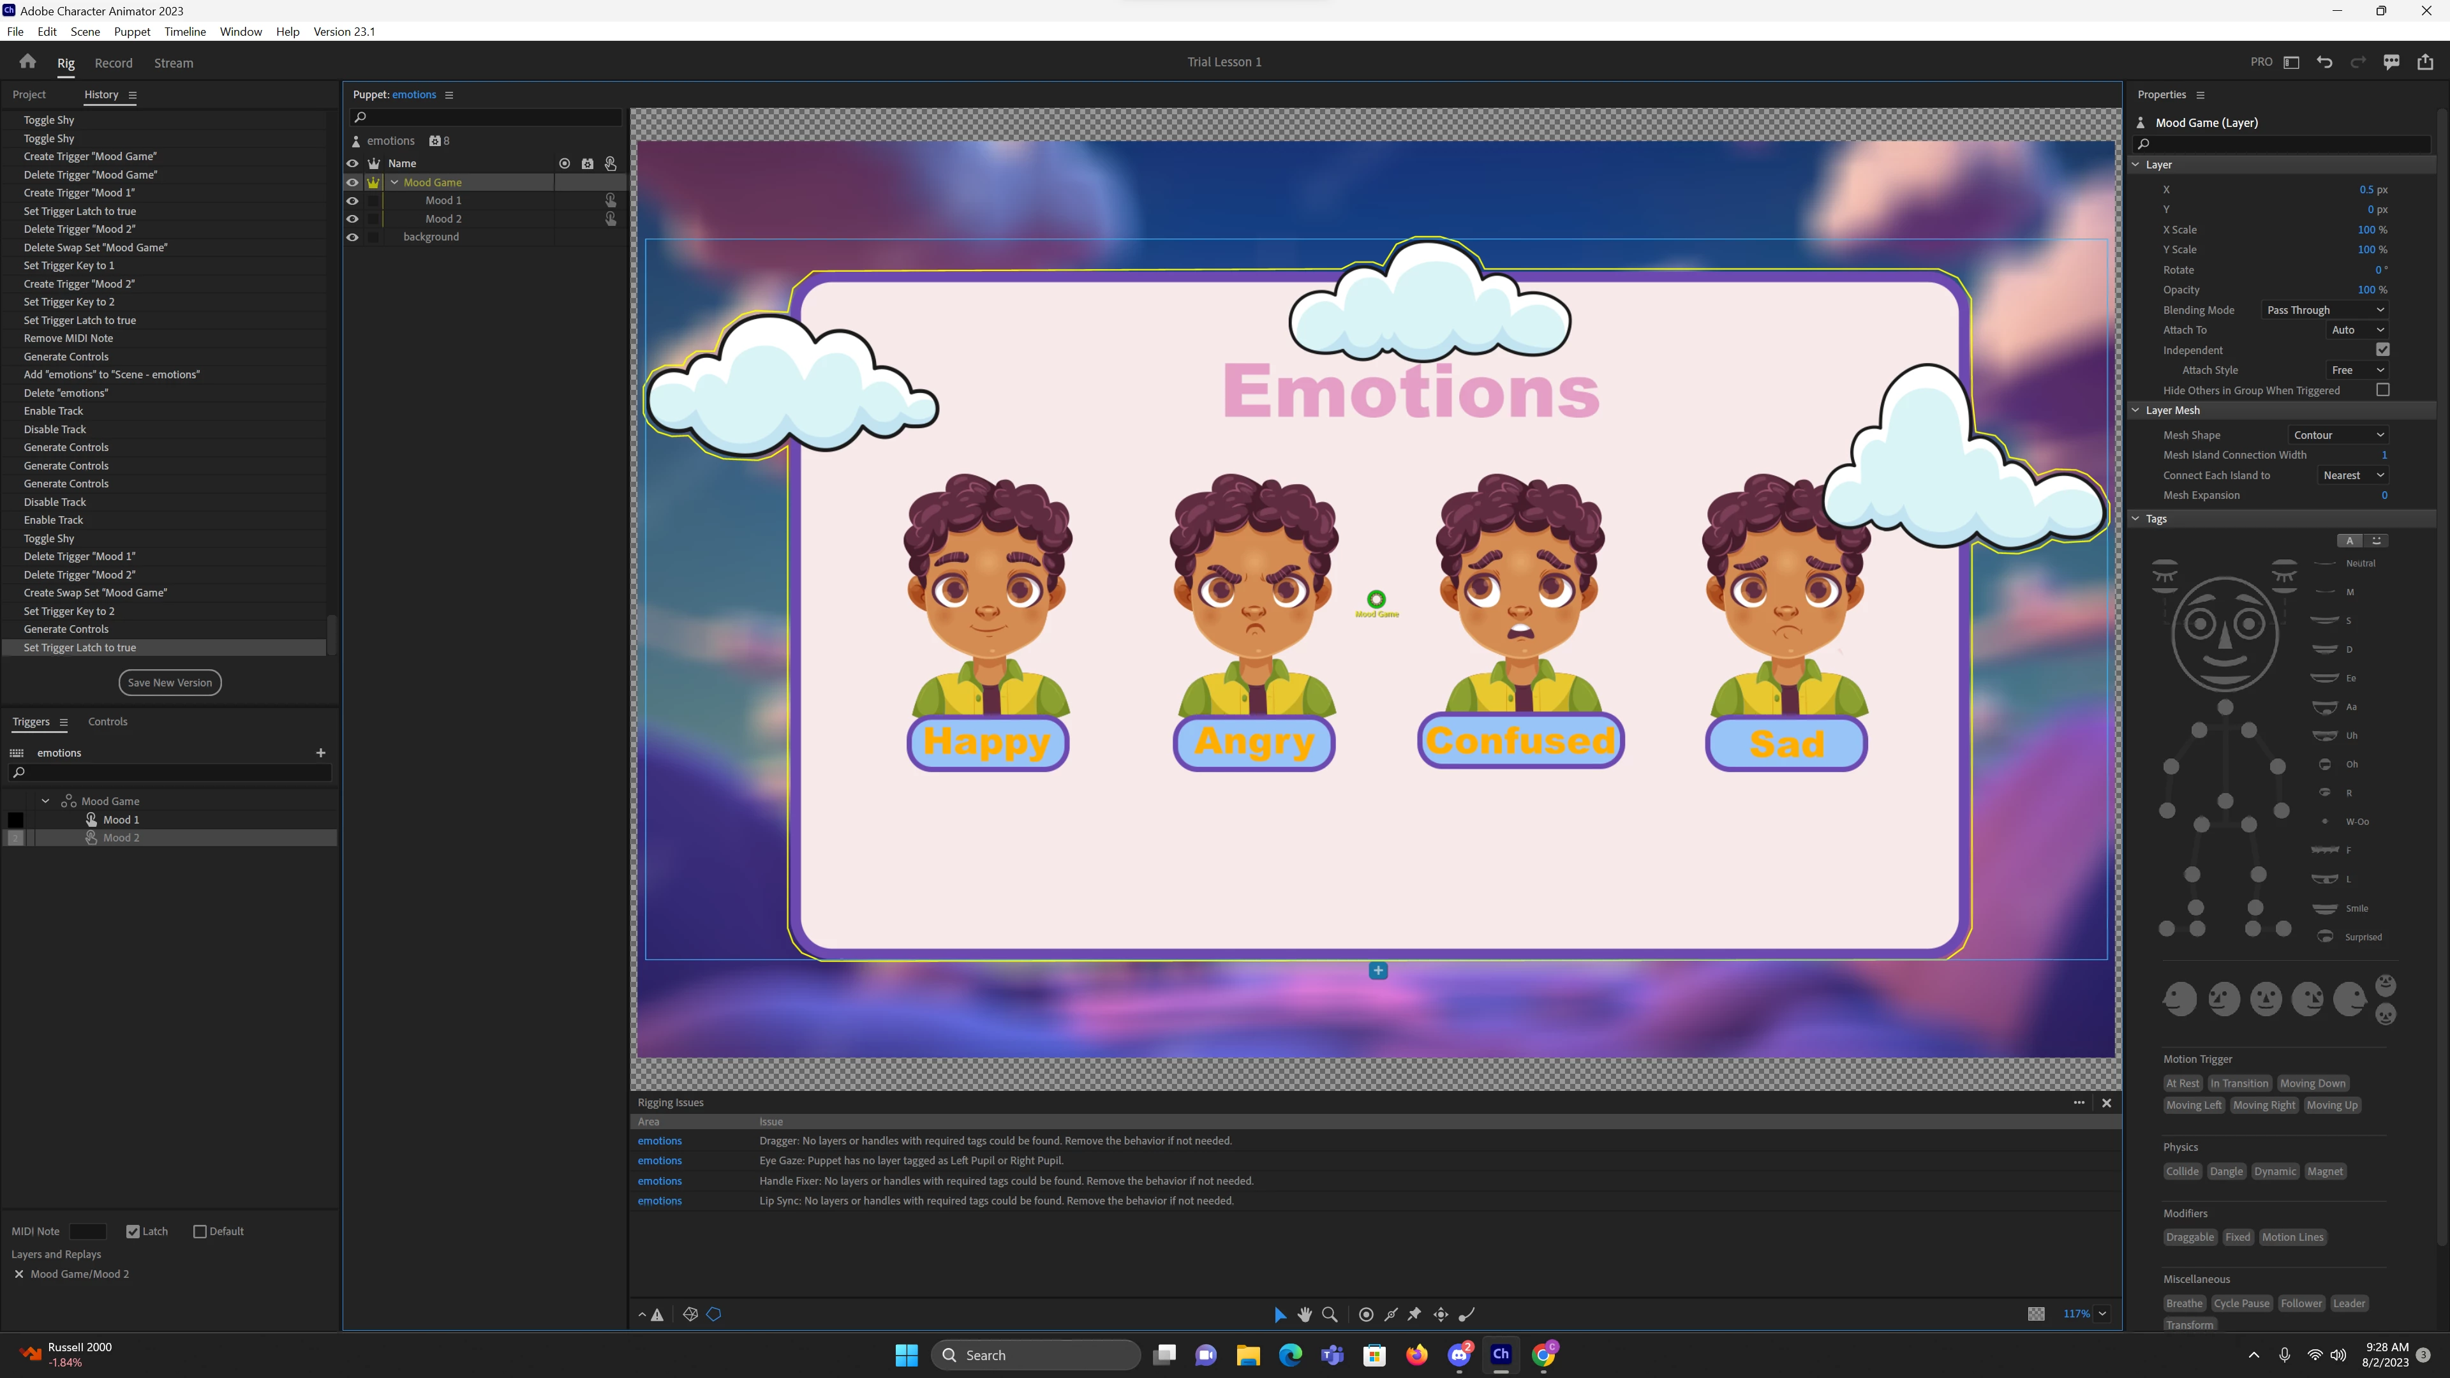This screenshot has width=2450, height=1378.
Task: Collapse the Mood Game trigger group
Action: pyautogui.click(x=46, y=801)
